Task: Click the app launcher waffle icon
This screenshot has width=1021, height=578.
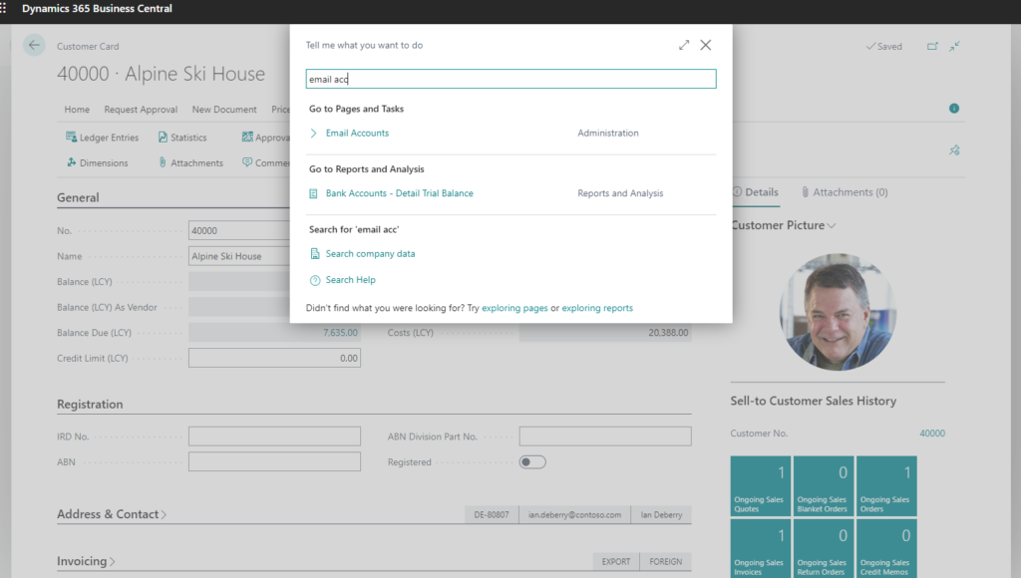Action: (x=3, y=8)
